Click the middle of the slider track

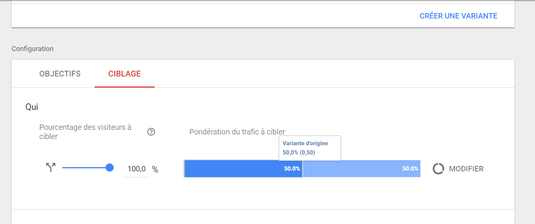tap(85, 168)
